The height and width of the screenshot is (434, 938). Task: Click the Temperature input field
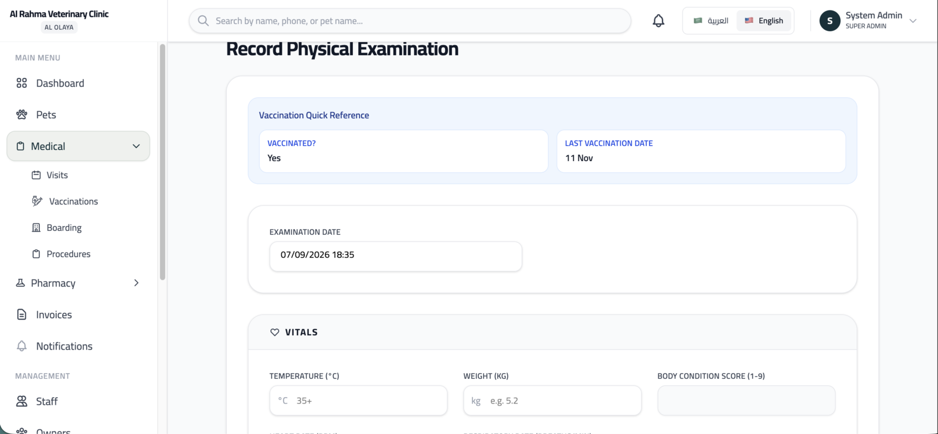[x=358, y=401]
